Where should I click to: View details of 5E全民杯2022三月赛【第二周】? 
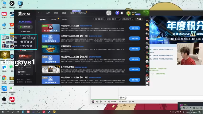click(135, 80)
